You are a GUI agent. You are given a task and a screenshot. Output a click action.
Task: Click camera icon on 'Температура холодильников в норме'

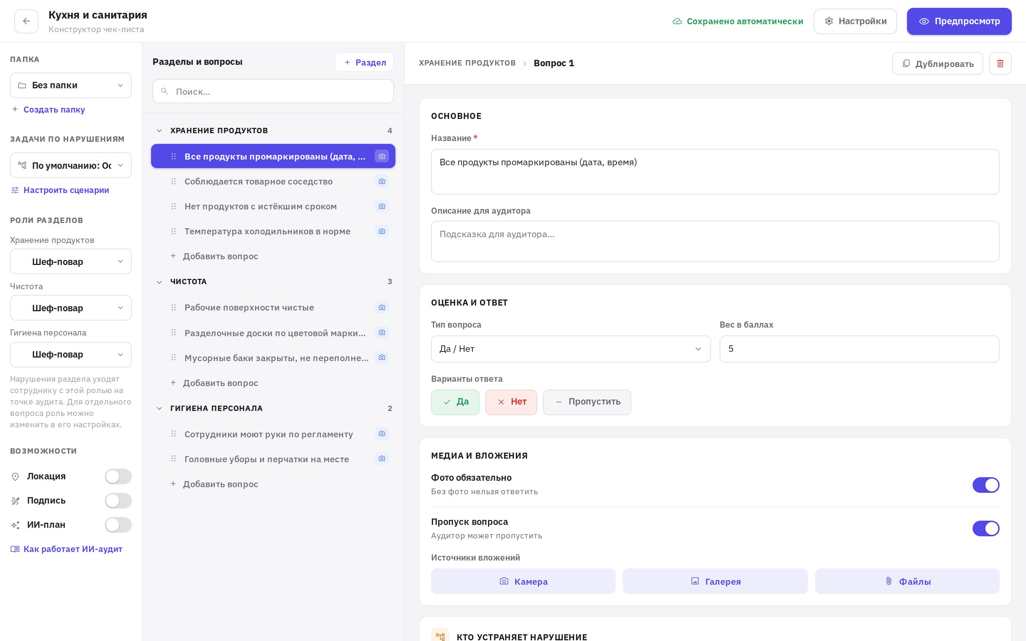tap(382, 231)
